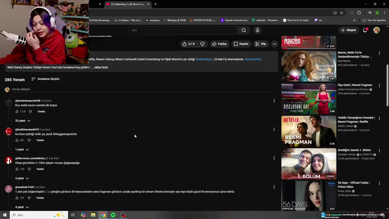Screen dimensions: 389x219
Task: Focus the YouTube Ara search box
Action: click(183, 30)
